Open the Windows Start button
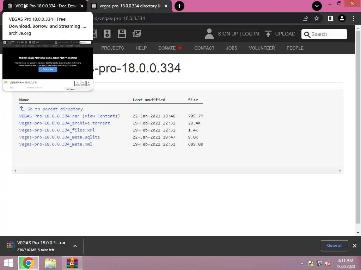The image size is (361, 270). pyautogui.click(x=9, y=263)
